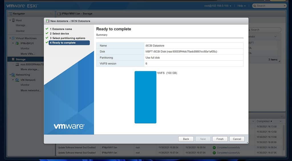Click the Back button in the wizard
The width and height of the screenshot is (292, 161).
186,139
